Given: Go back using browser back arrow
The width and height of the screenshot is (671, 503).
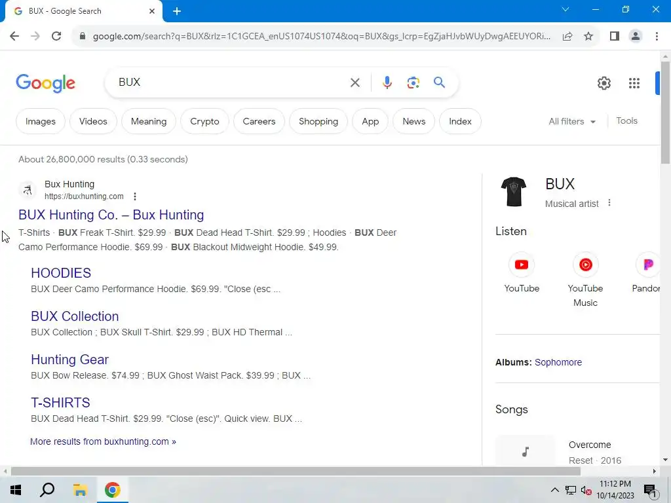Looking at the screenshot, I should [x=14, y=37].
